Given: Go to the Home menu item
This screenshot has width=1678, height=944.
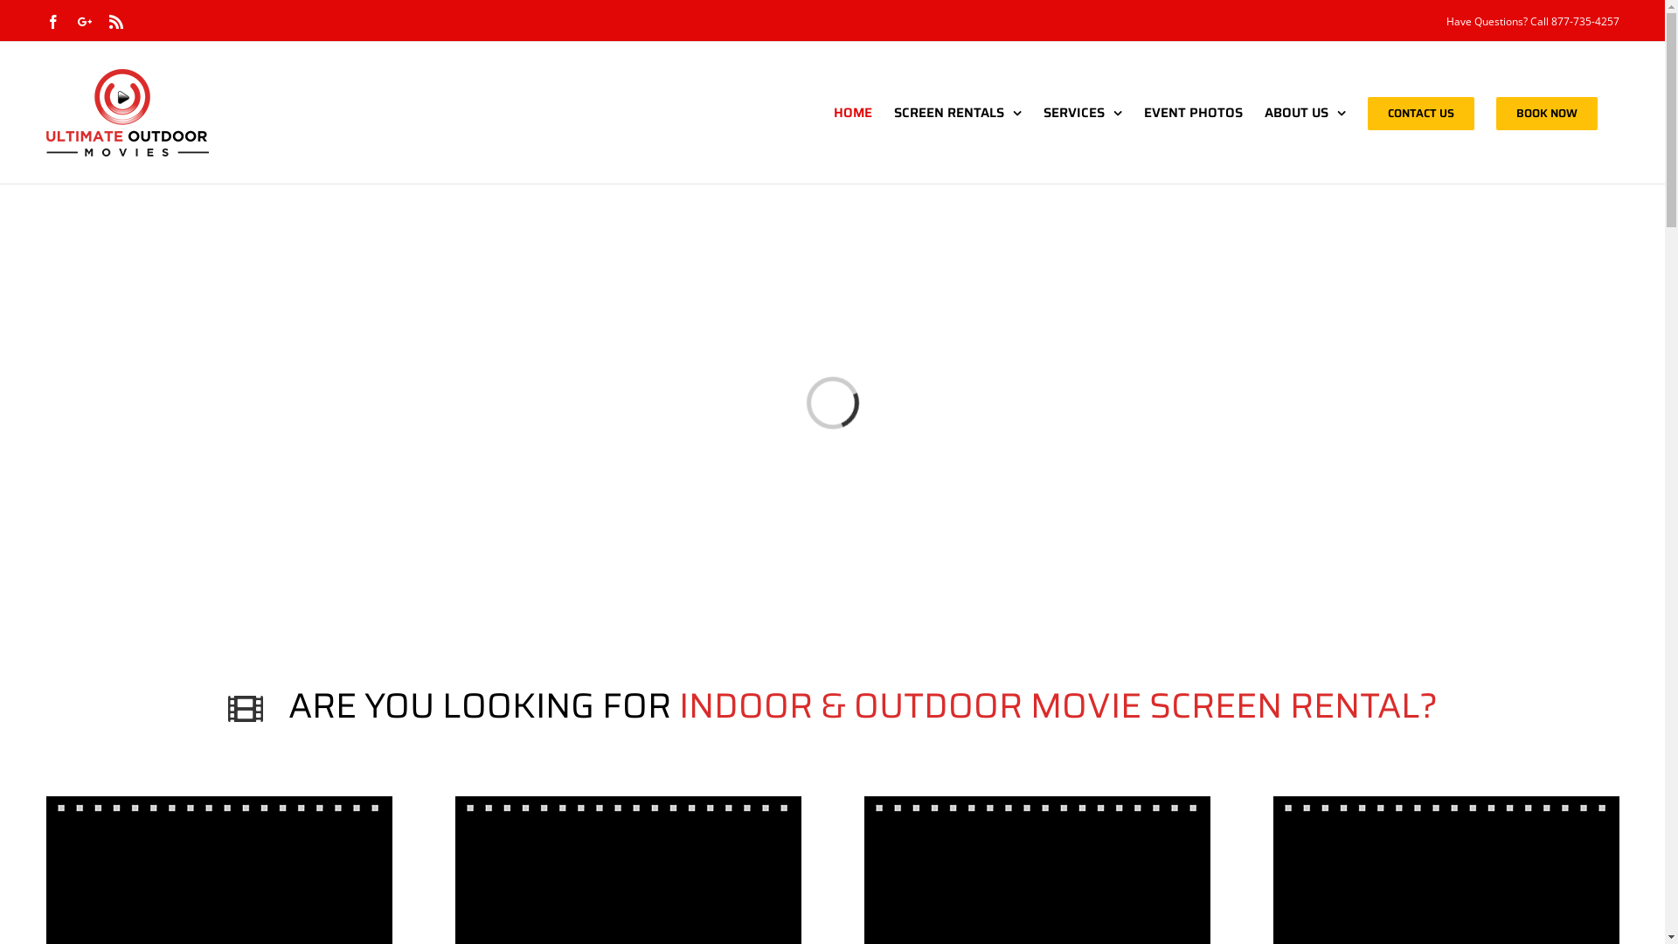Looking at the screenshot, I should coord(852,113).
